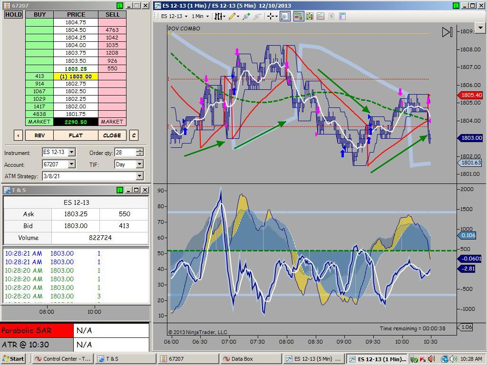Click the 1803.00 blue price marker
487x365 pixels.
point(470,138)
